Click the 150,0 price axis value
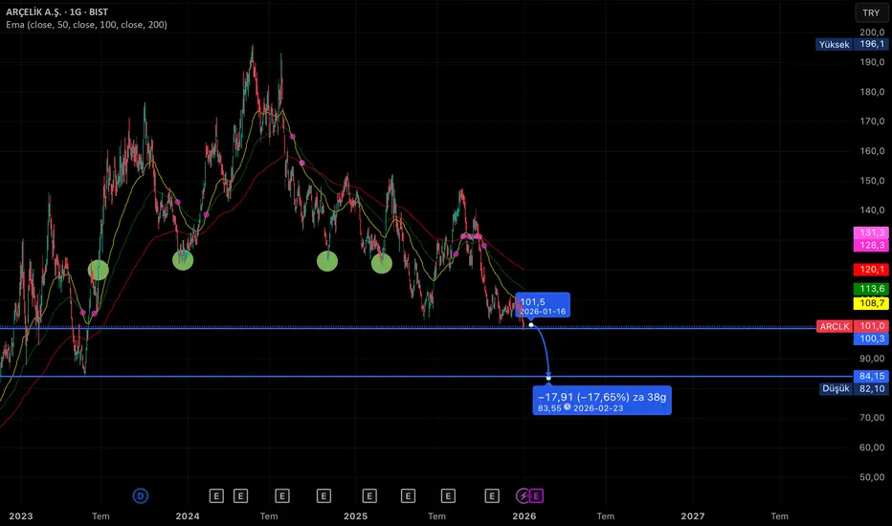Image resolution: width=892 pixels, height=526 pixels. (x=872, y=180)
